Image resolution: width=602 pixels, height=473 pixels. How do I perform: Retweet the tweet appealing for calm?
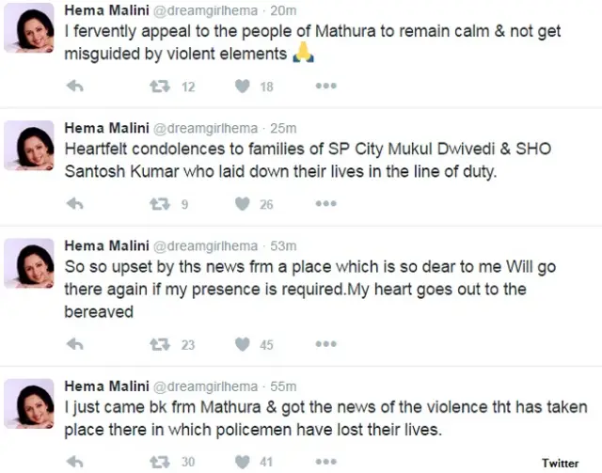pos(159,87)
